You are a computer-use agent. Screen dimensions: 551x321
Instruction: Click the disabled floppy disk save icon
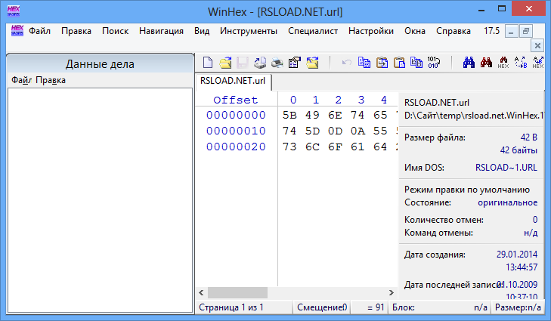click(x=243, y=63)
